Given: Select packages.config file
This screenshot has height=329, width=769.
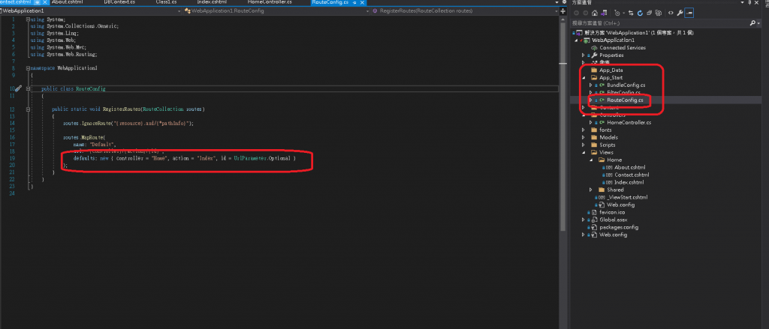Looking at the screenshot, I should pos(619,227).
